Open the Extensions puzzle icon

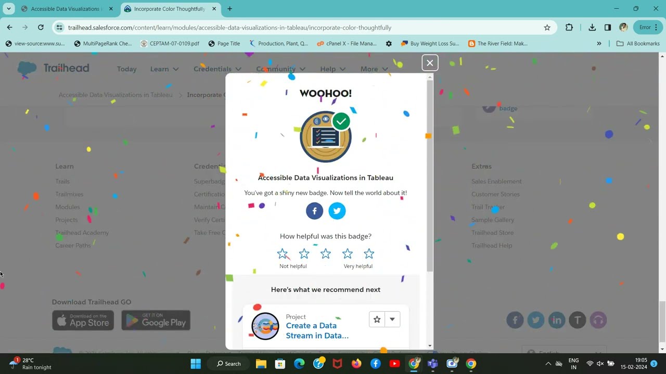click(569, 28)
